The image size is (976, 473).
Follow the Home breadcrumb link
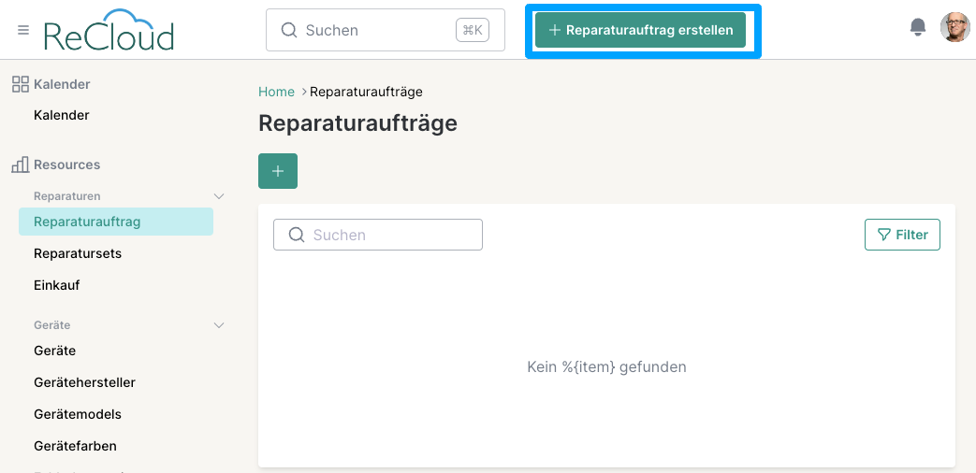[x=276, y=92]
